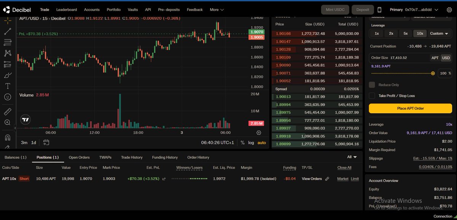Screen dimensions: 457x220
Task: Go to Accounts in navbar
Action: point(92,10)
